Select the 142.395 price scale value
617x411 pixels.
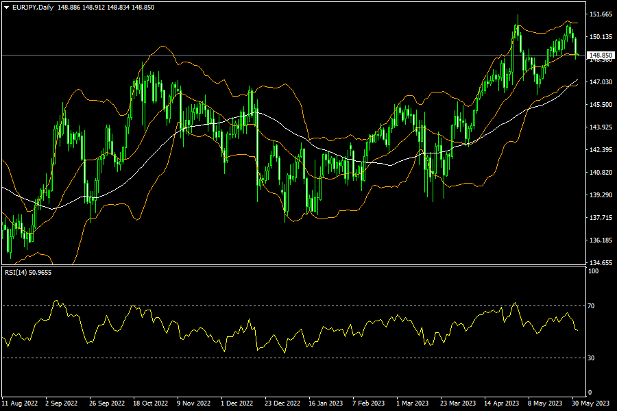click(x=601, y=150)
